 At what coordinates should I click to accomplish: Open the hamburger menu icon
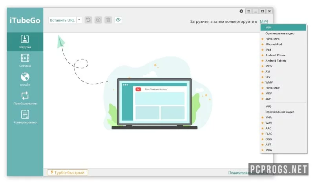[248, 11]
